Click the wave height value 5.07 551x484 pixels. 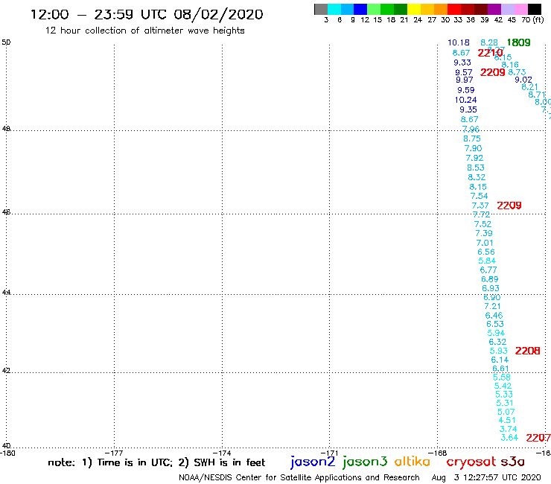tap(506, 412)
